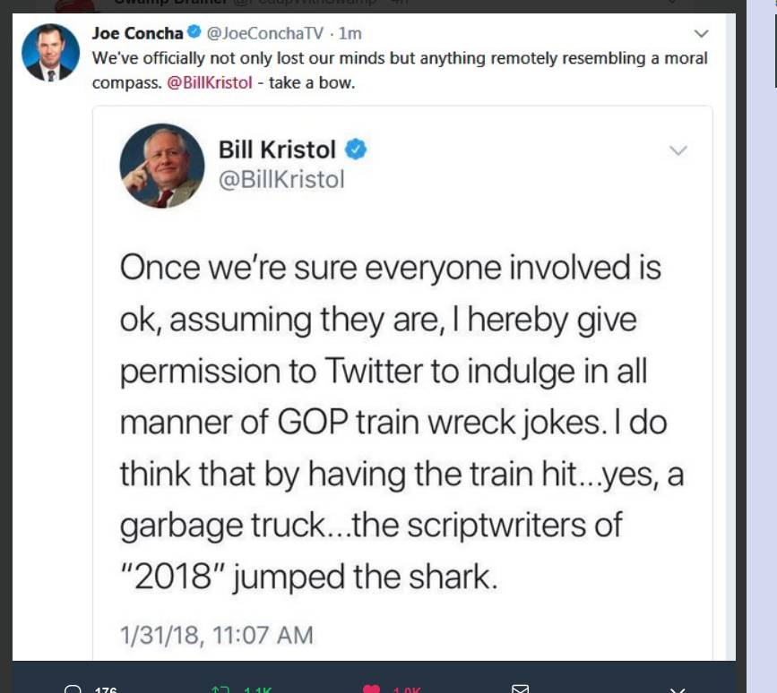
Task: Click the 1/31/18, 11:07 AM timestamp
Action: pyautogui.click(x=216, y=636)
